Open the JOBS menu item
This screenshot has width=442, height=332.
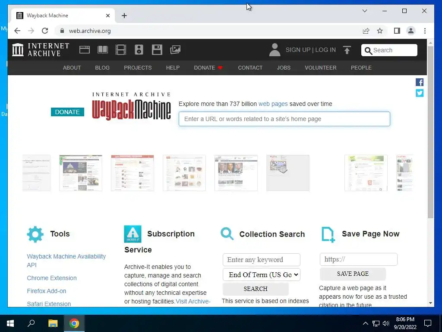coord(284,68)
